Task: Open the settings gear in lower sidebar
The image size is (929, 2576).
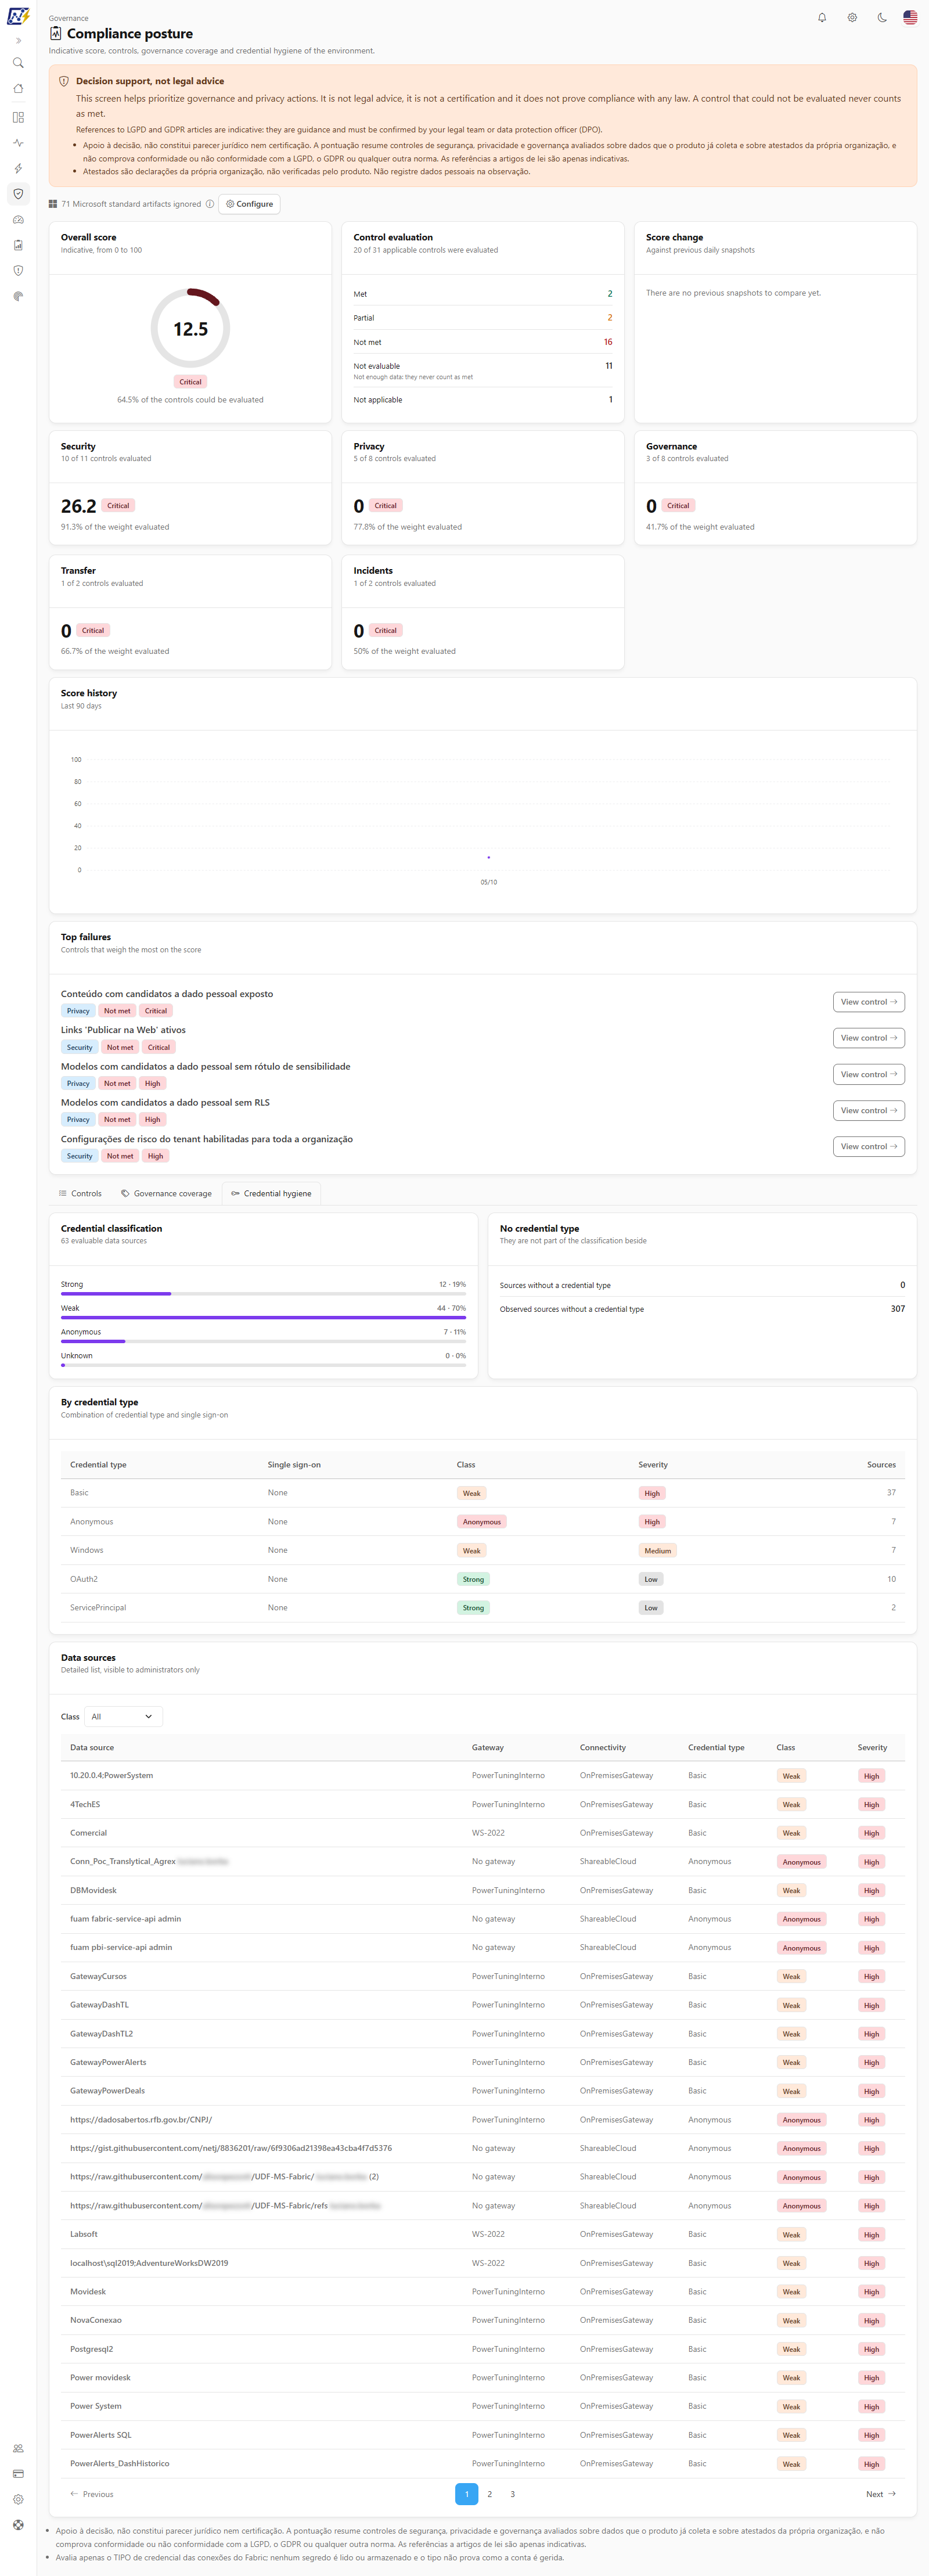Action: coord(18,2499)
